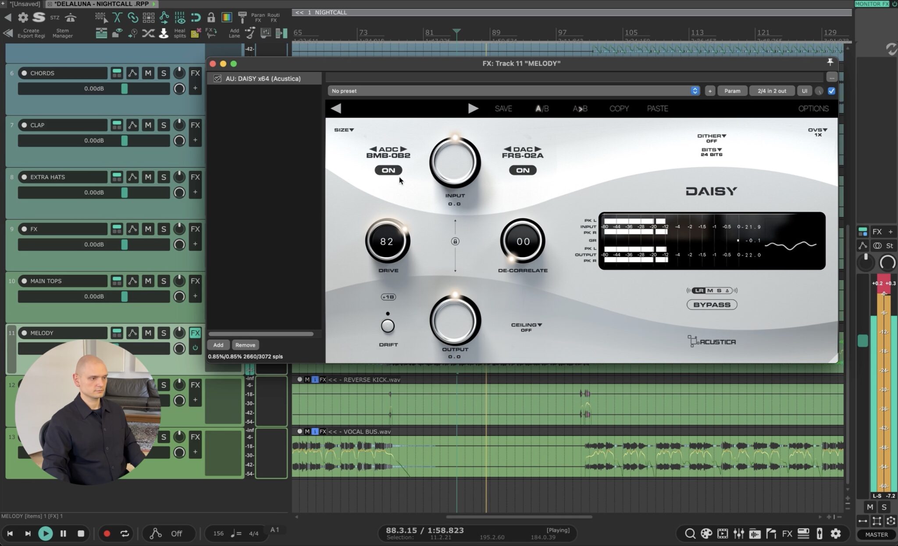898x546 pixels.
Task: Mute the EXTRA HATS track
Action: click(x=148, y=177)
